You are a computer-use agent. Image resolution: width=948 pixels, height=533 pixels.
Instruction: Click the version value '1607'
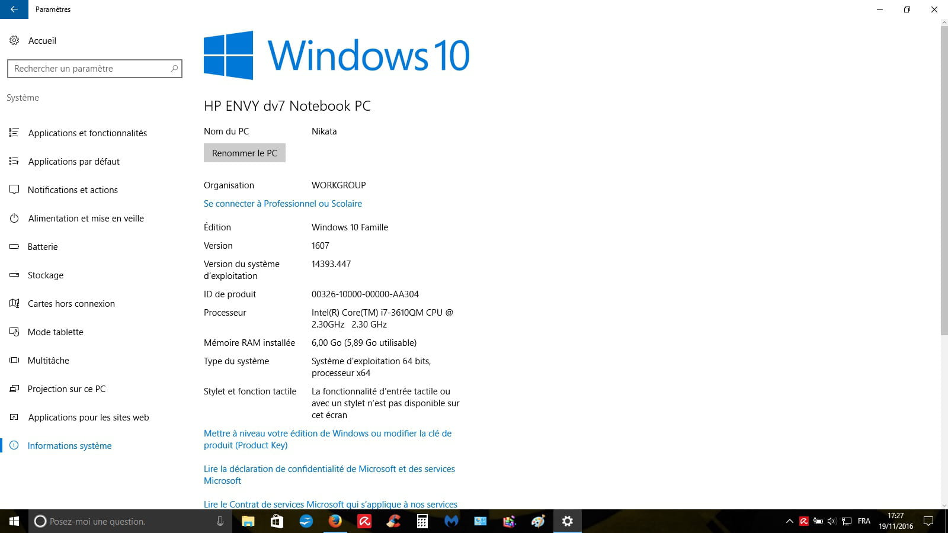point(321,246)
